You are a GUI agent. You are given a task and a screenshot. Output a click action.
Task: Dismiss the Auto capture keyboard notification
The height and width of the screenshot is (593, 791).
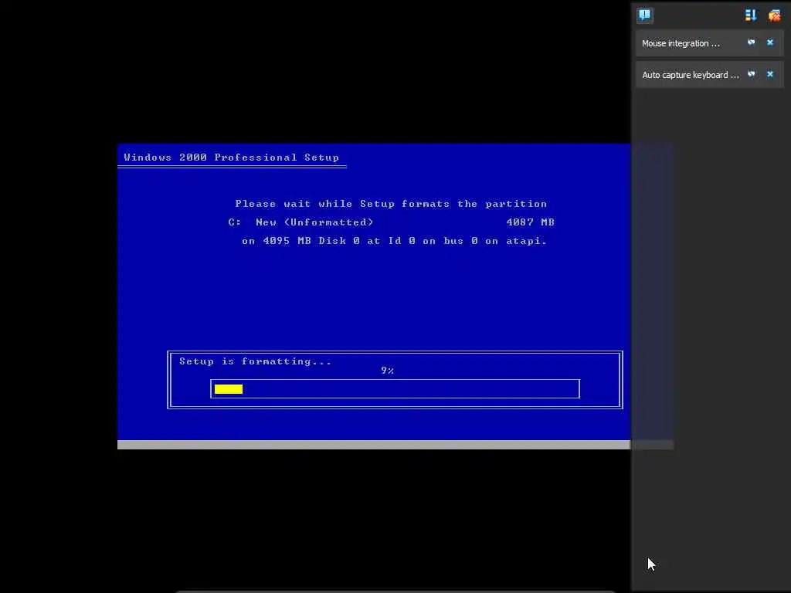[770, 75]
